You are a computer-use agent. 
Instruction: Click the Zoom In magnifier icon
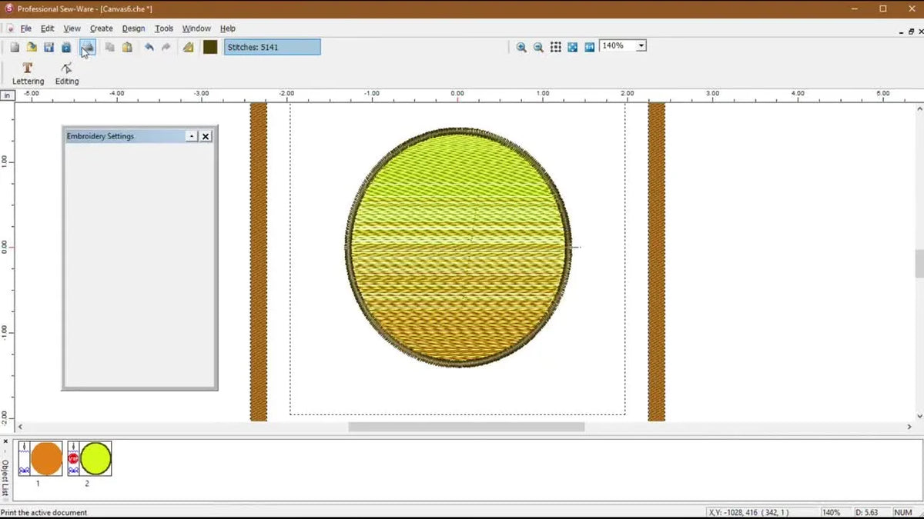(x=521, y=47)
